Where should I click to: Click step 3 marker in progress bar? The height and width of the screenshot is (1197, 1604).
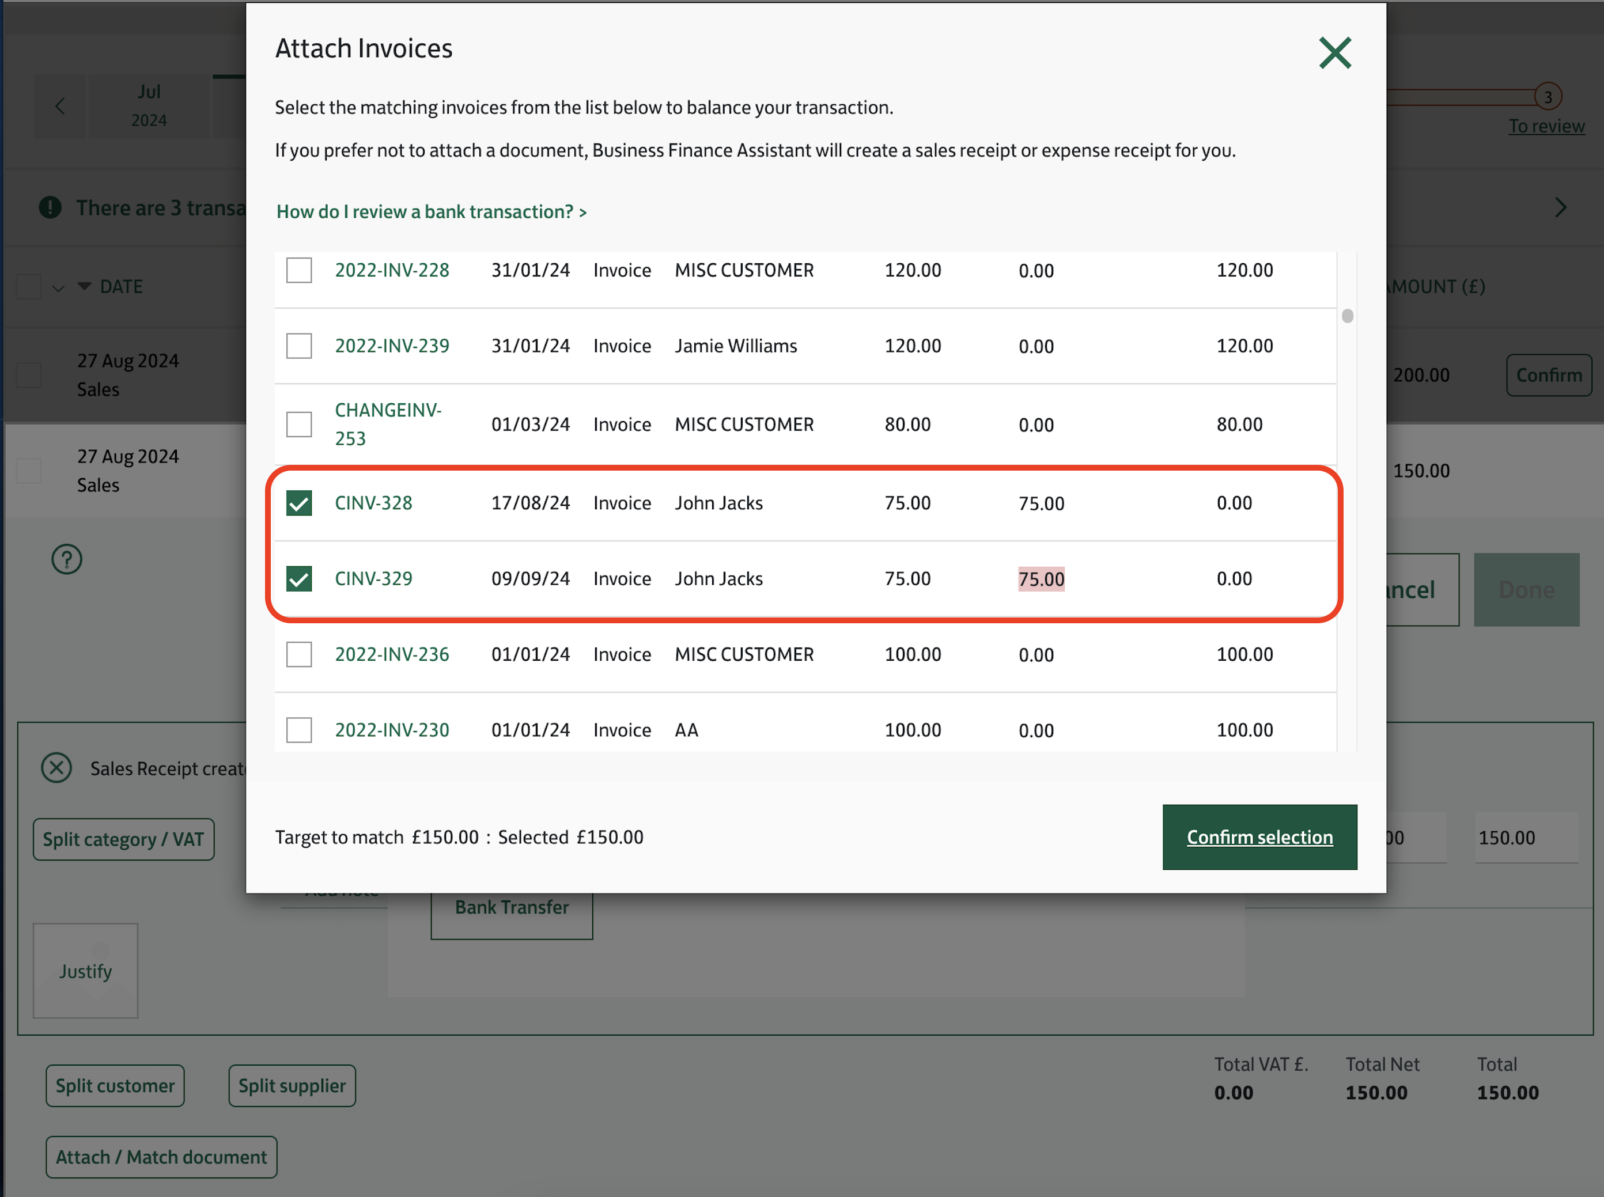[x=1548, y=96]
